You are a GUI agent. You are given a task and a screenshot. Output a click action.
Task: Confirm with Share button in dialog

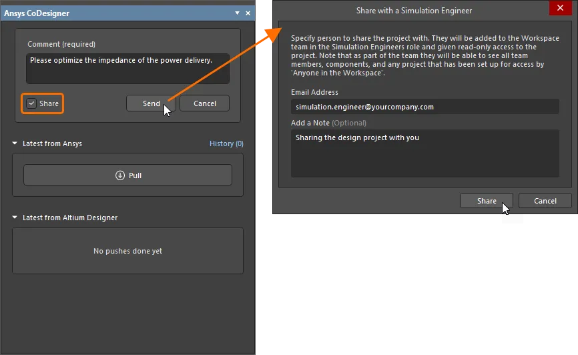486,201
